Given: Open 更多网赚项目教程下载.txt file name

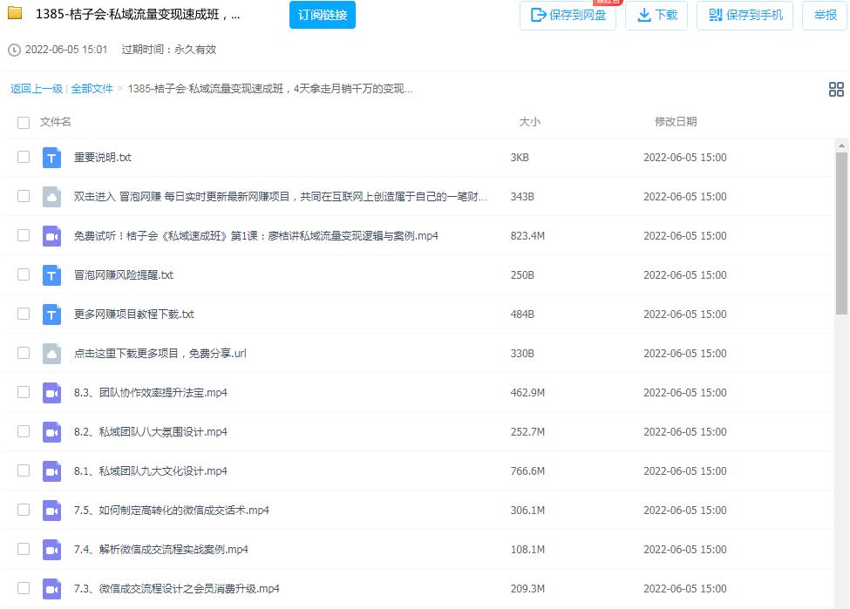Looking at the screenshot, I should (134, 315).
